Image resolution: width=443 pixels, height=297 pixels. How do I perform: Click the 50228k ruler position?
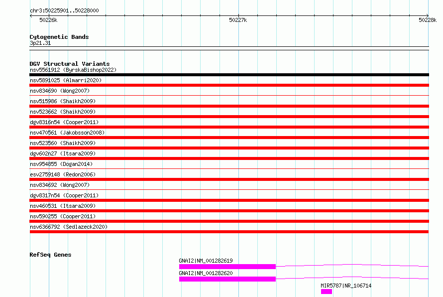click(x=428, y=20)
